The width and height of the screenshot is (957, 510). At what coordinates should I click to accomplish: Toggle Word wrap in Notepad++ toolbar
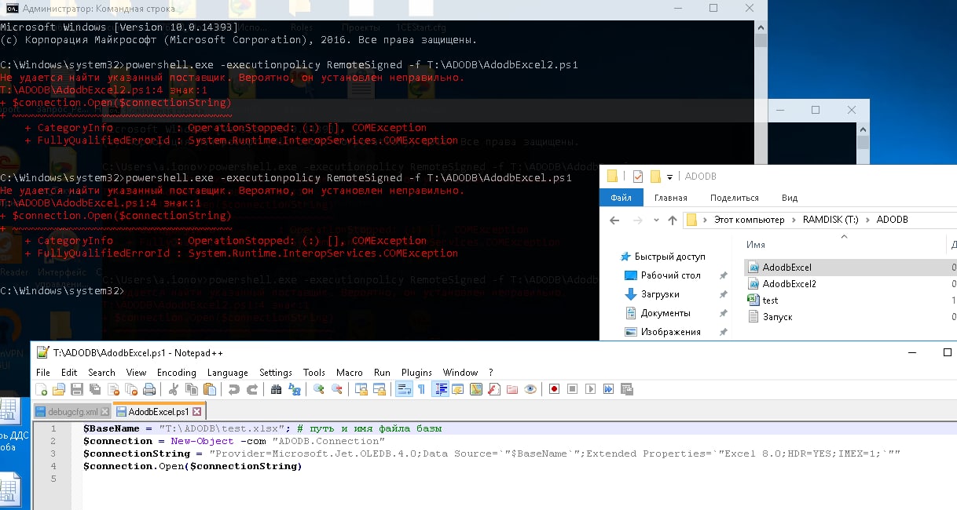tap(404, 389)
